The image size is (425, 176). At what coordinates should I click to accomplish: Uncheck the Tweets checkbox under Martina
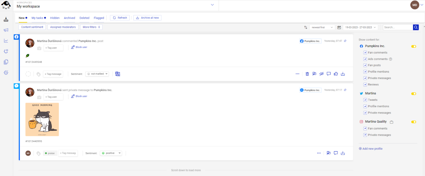click(365, 100)
